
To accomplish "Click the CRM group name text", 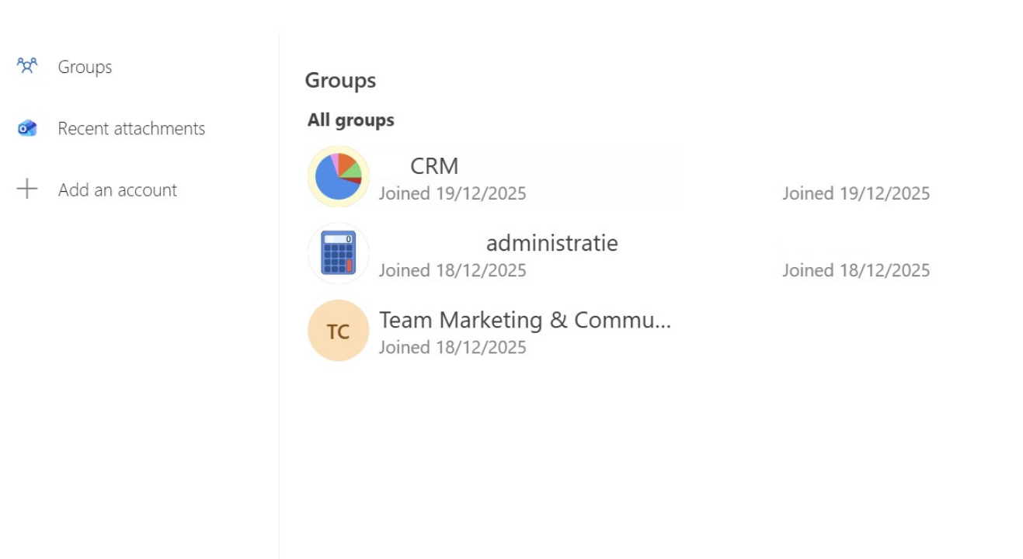I will click(434, 165).
